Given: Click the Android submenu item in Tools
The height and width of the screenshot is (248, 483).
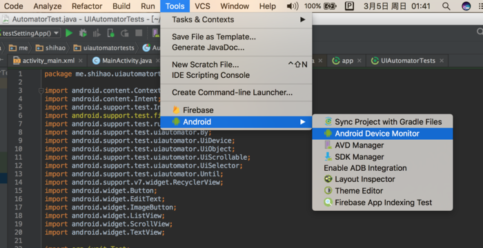Looking at the screenshot, I should pos(236,122).
